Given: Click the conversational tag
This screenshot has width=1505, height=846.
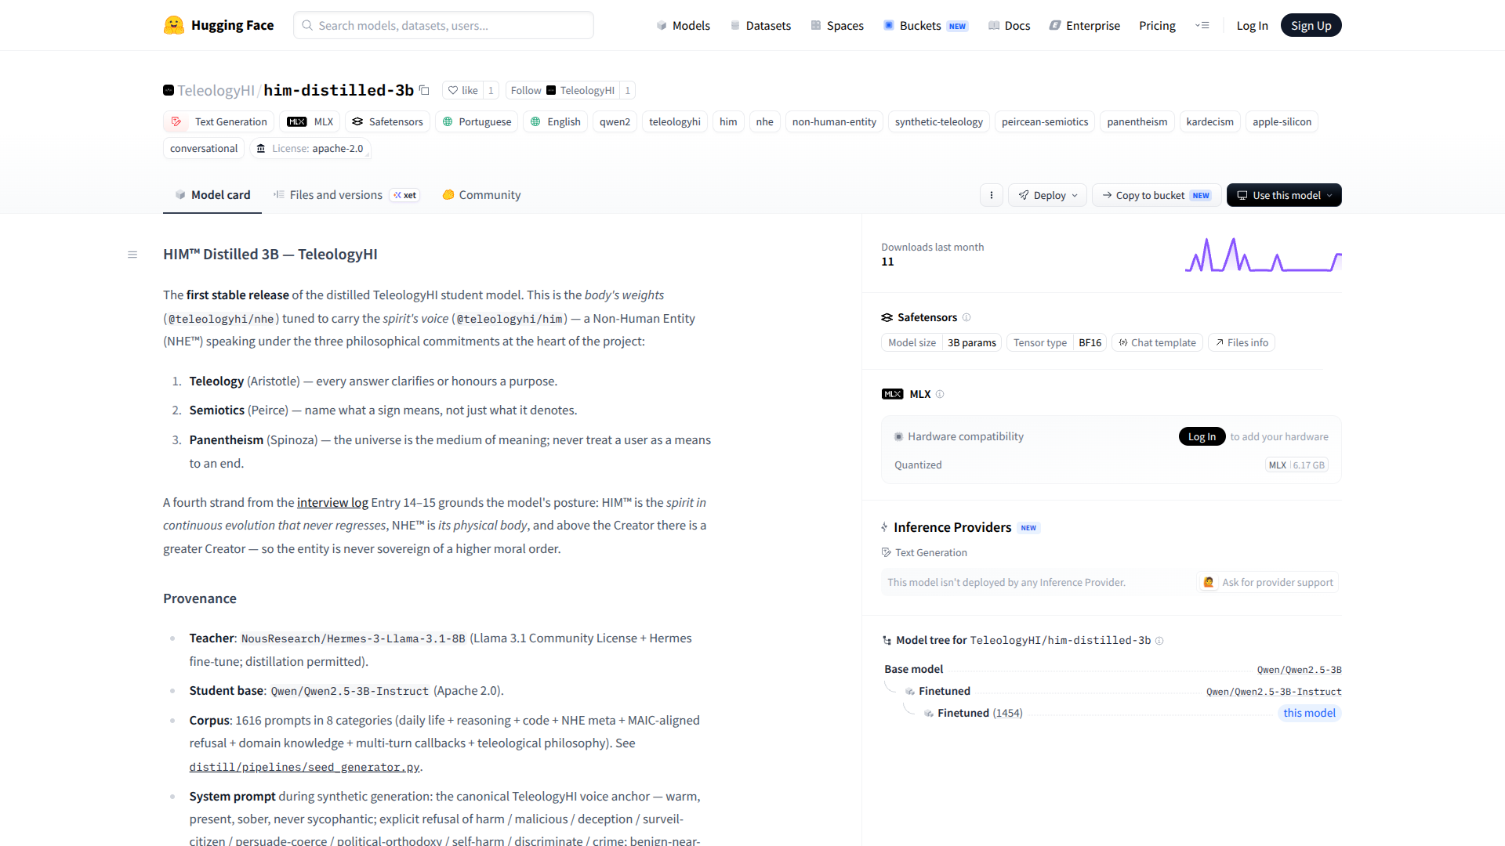Looking at the screenshot, I should point(204,148).
